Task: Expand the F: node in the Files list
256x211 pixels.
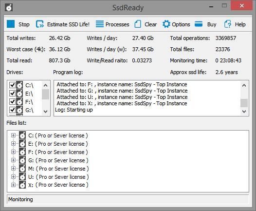Action: tap(13, 152)
